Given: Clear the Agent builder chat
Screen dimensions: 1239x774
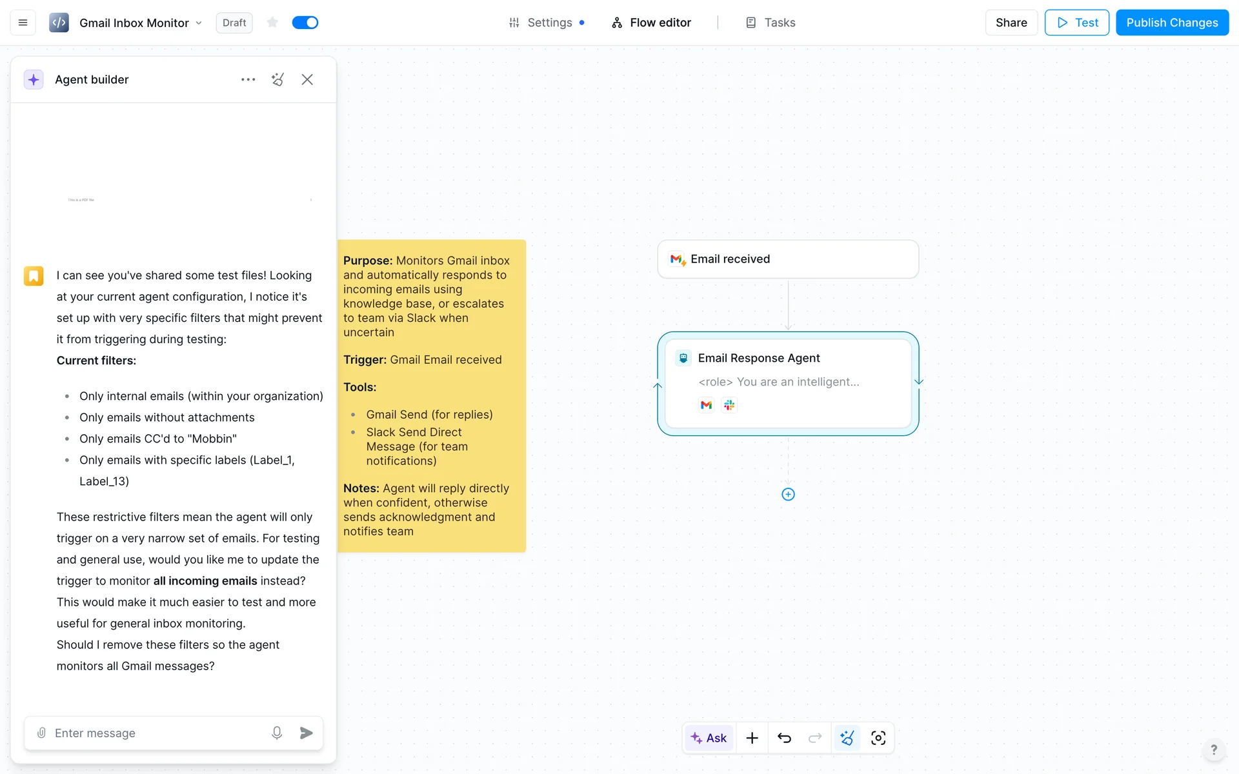Looking at the screenshot, I should click(278, 79).
